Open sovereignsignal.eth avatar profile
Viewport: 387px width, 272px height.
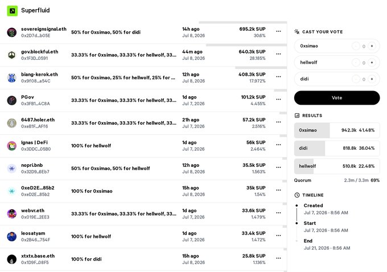click(11, 32)
